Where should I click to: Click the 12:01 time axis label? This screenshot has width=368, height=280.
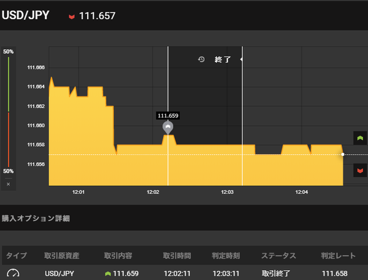coord(79,192)
